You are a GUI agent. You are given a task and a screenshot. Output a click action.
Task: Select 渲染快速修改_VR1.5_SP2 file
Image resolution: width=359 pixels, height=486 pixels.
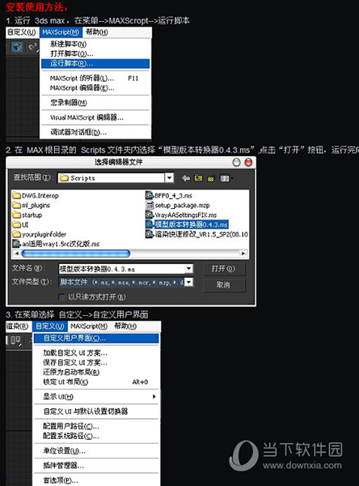coord(196,234)
